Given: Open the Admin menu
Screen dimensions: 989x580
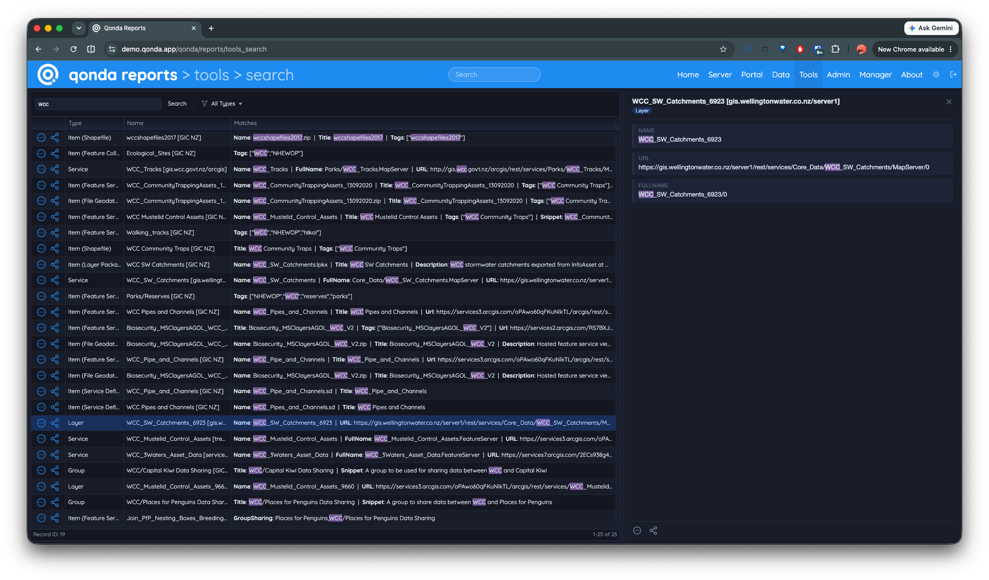Looking at the screenshot, I should pyautogui.click(x=838, y=74).
